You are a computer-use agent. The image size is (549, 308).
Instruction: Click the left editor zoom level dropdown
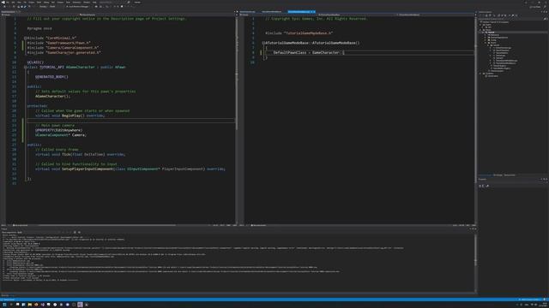click(4, 225)
